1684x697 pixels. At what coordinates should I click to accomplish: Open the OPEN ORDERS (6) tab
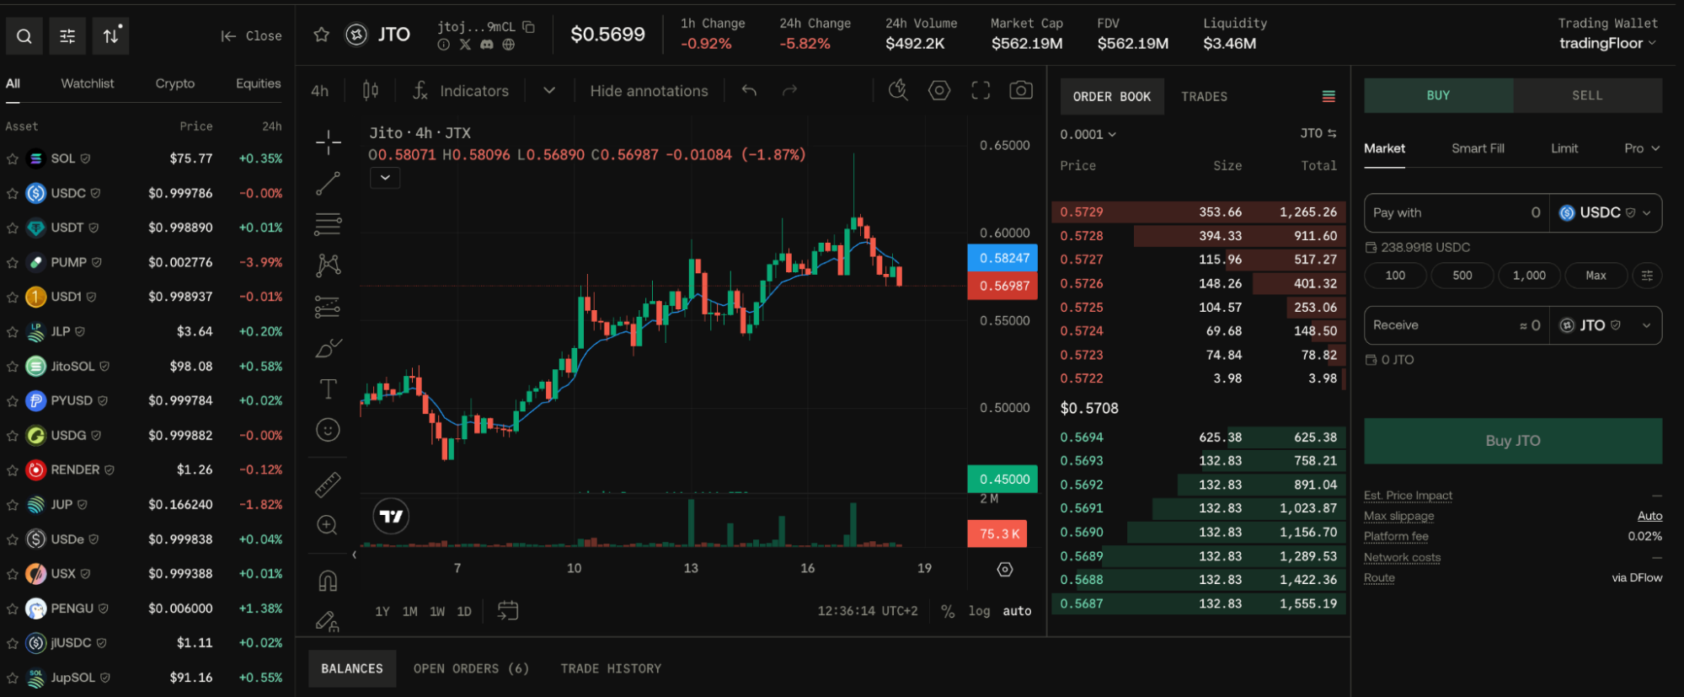click(471, 668)
